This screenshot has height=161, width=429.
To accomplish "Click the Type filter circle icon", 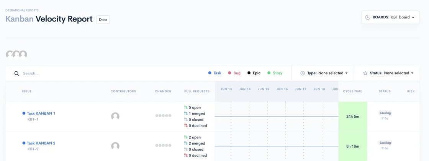I will 303,73.
